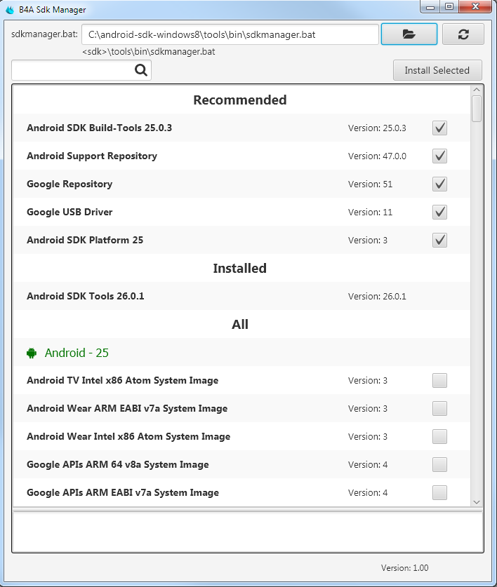
Task: Click Version: 11 text
Action: tap(371, 212)
